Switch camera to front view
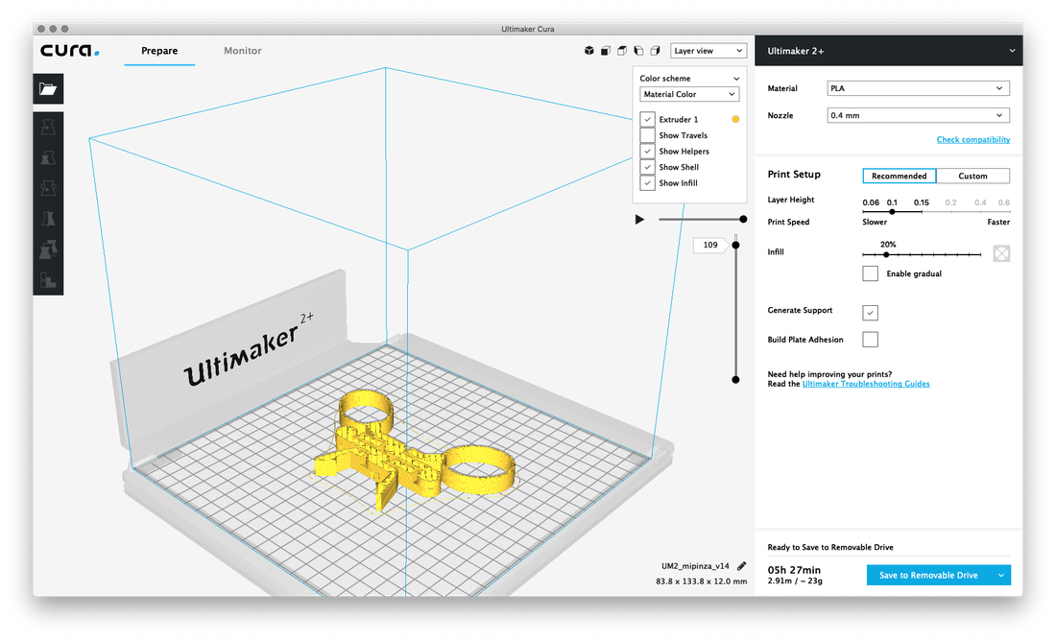 606,51
